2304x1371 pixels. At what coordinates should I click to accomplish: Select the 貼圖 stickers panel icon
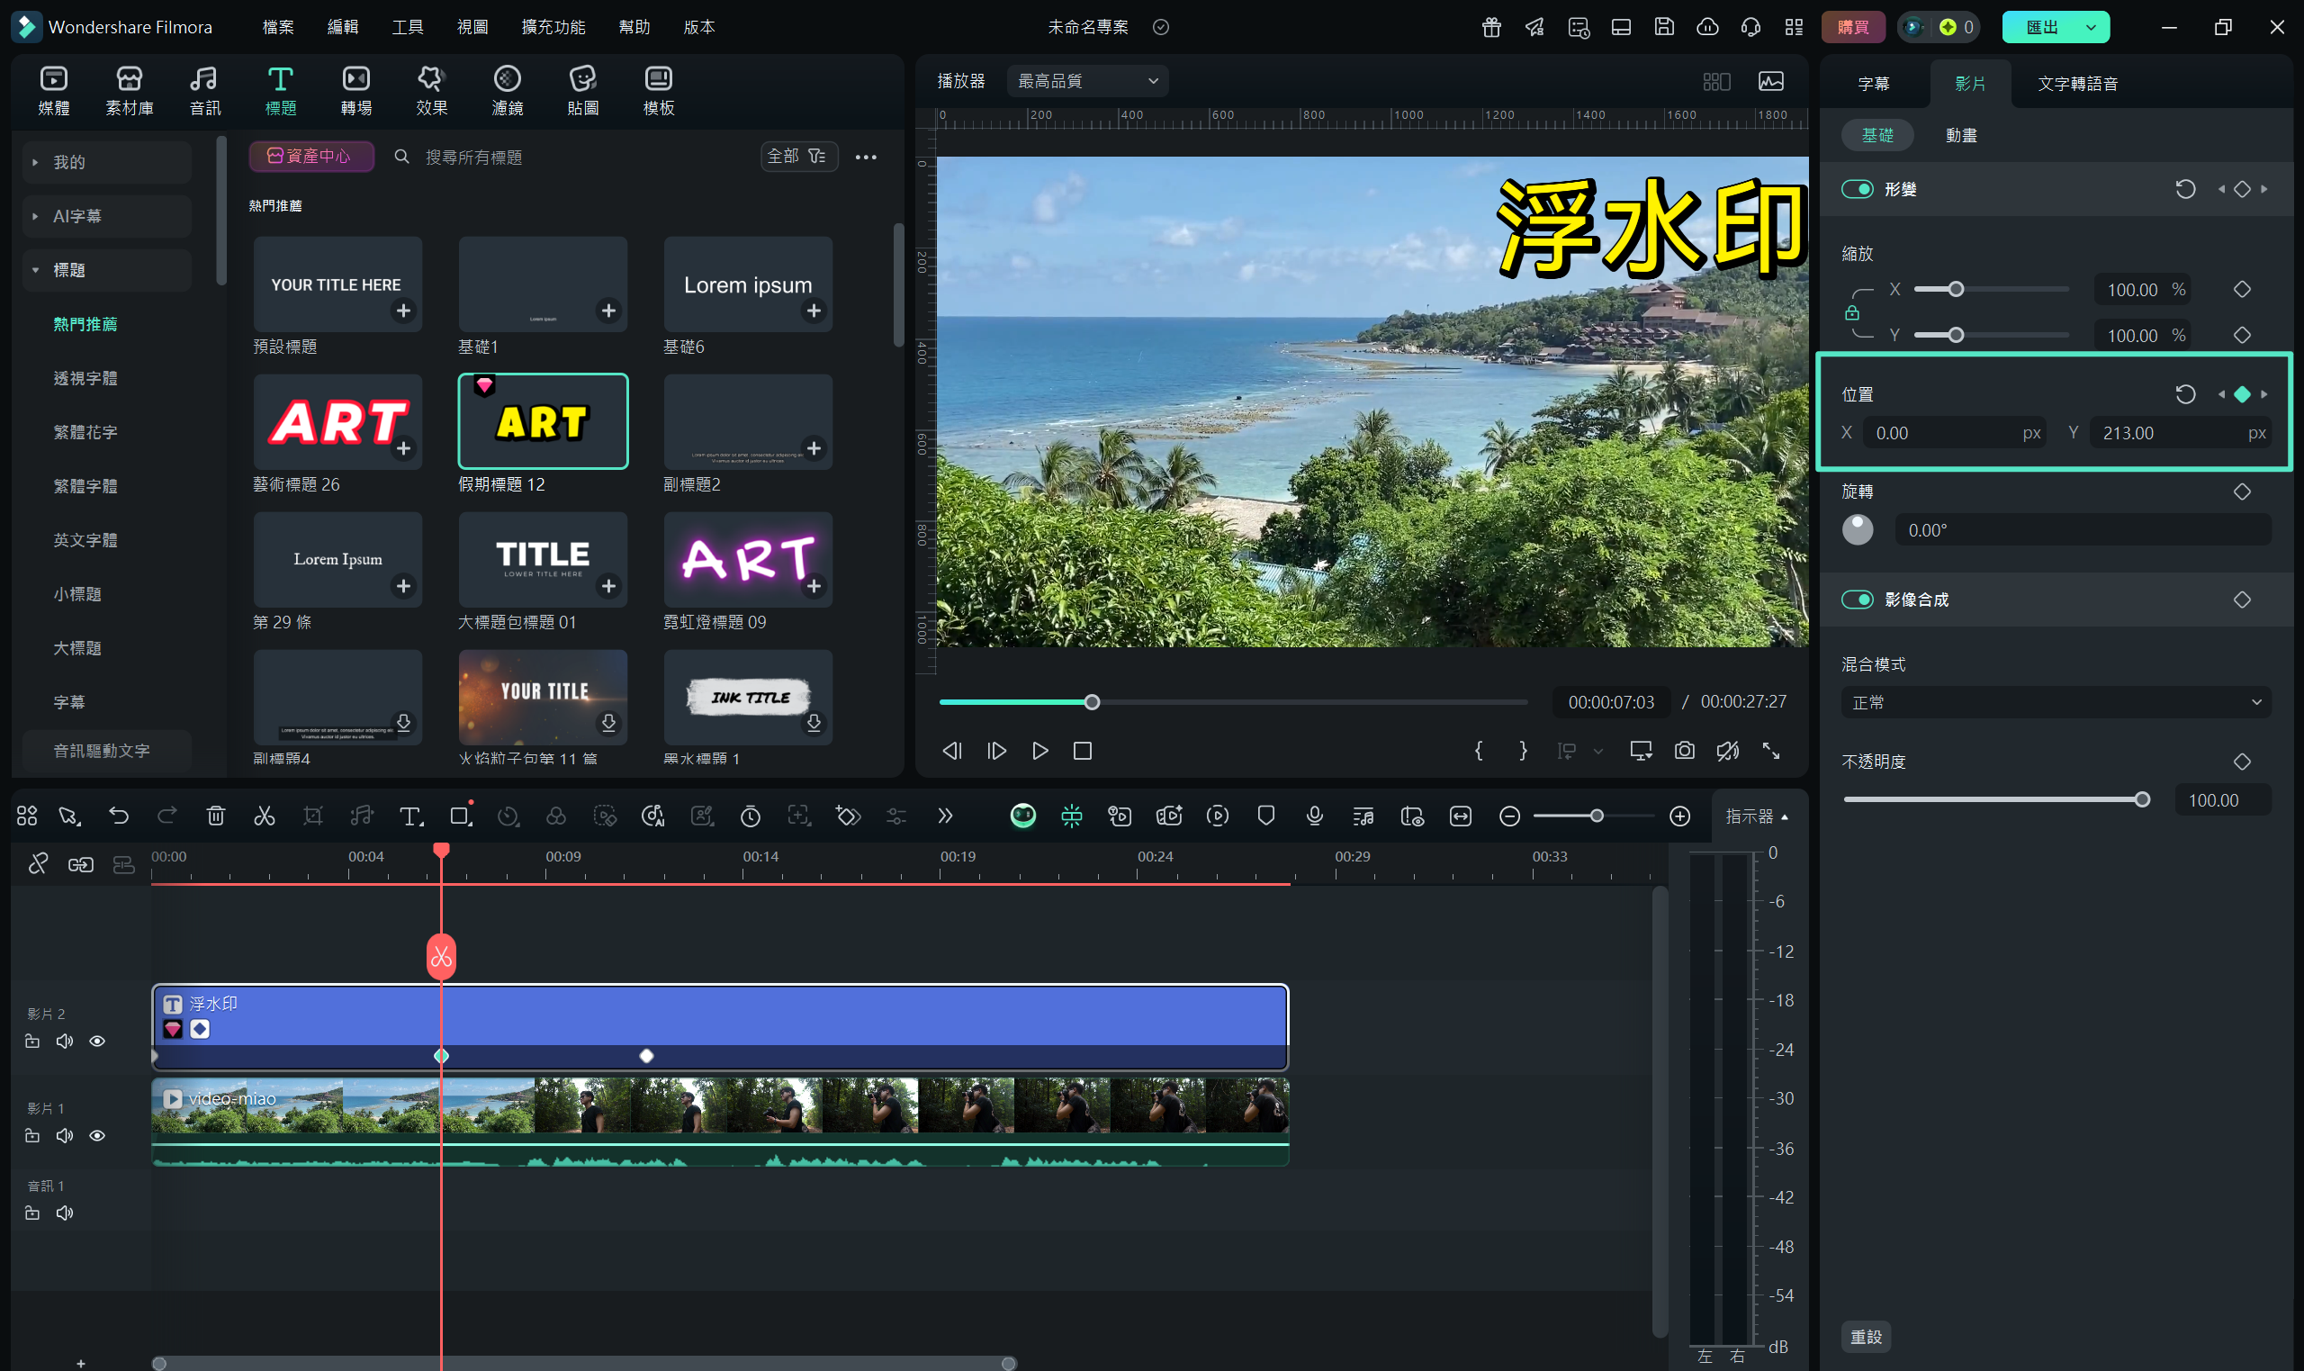(x=581, y=87)
